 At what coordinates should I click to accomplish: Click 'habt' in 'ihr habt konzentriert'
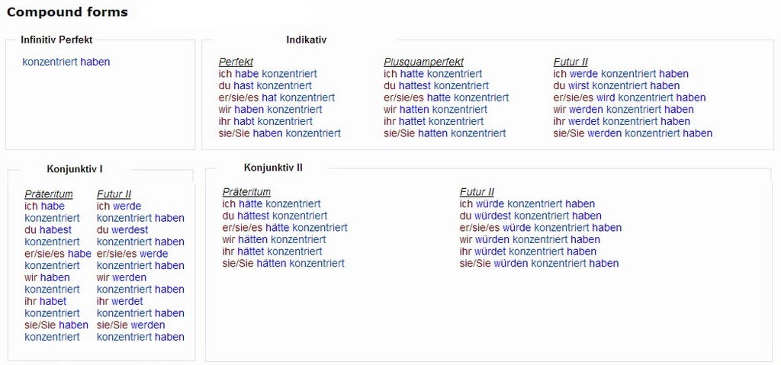[243, 121]
